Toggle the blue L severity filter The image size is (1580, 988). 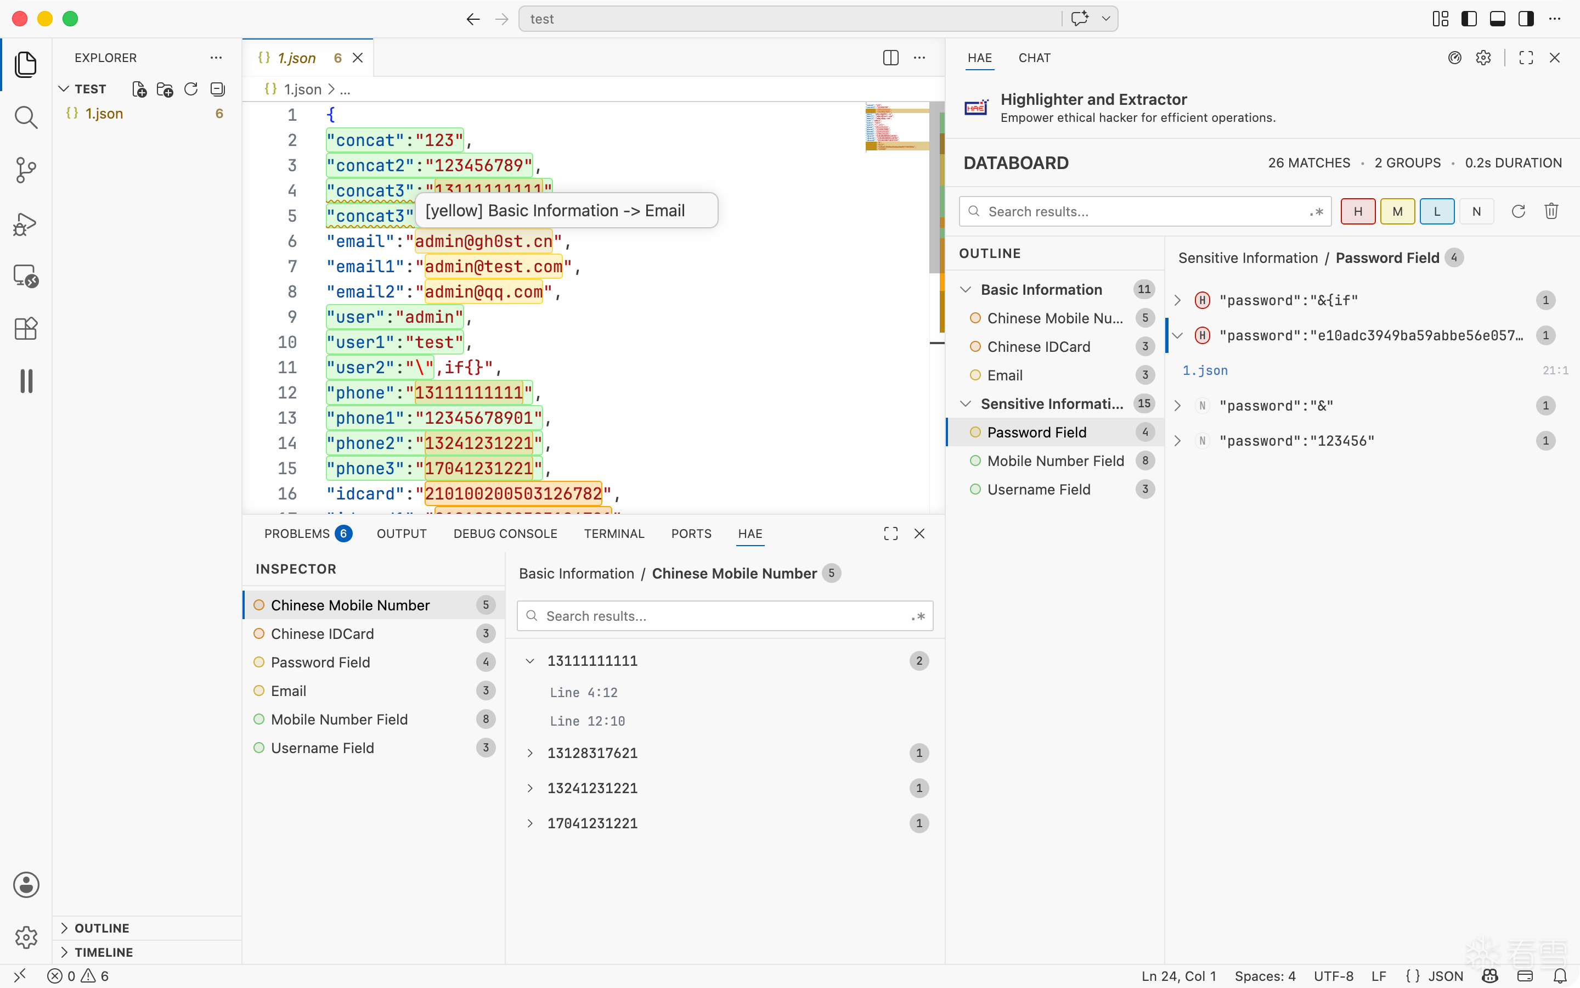click(1437, 211)
